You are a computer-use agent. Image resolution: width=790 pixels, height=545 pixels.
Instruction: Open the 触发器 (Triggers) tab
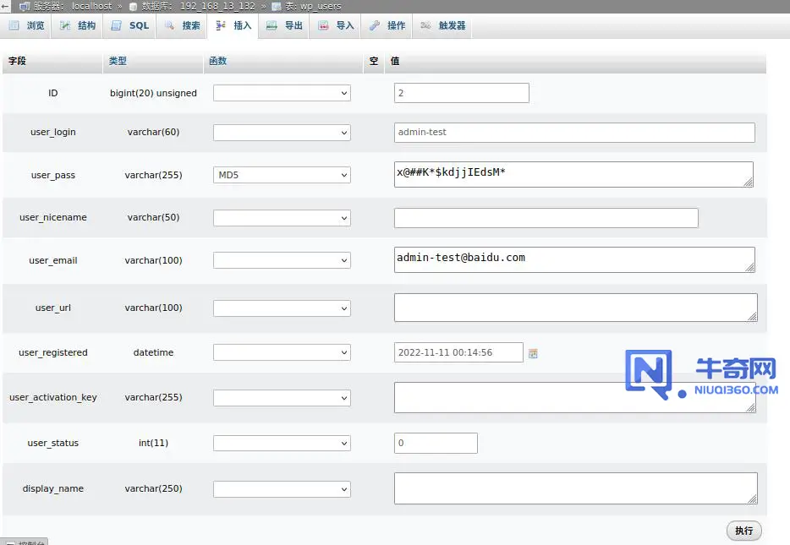click(443, 25)
